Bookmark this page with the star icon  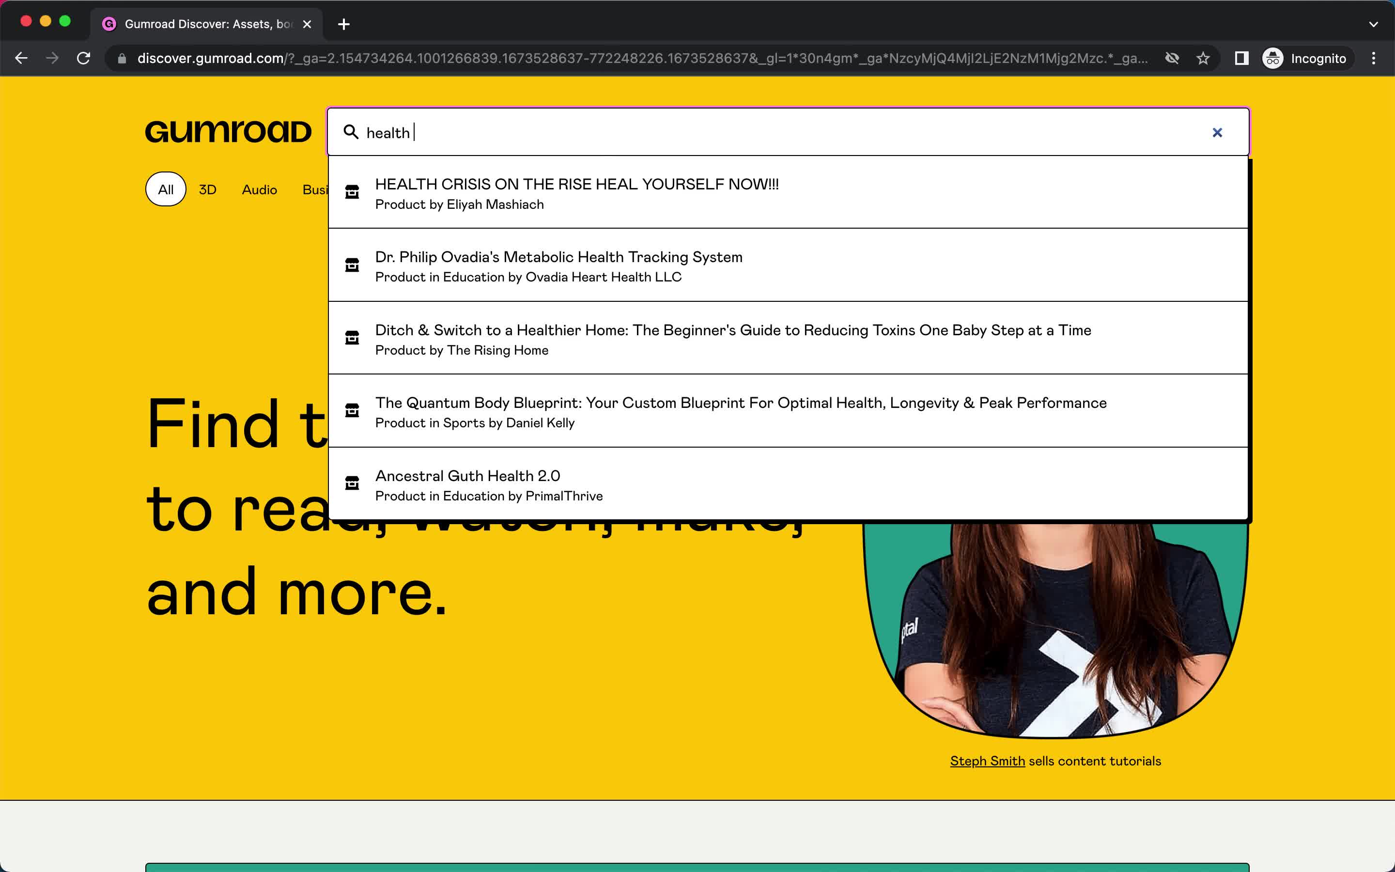point(1203,58)
